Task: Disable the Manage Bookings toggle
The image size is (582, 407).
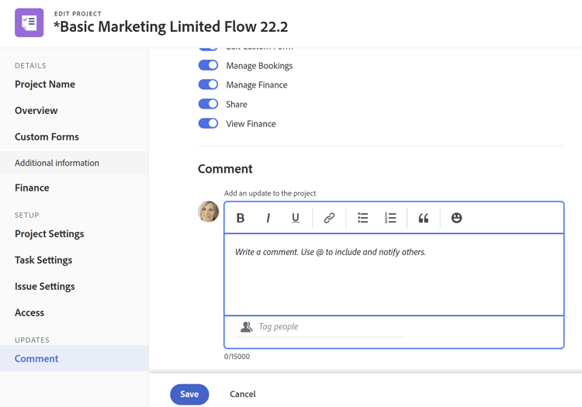Action: tap(208, 66)
